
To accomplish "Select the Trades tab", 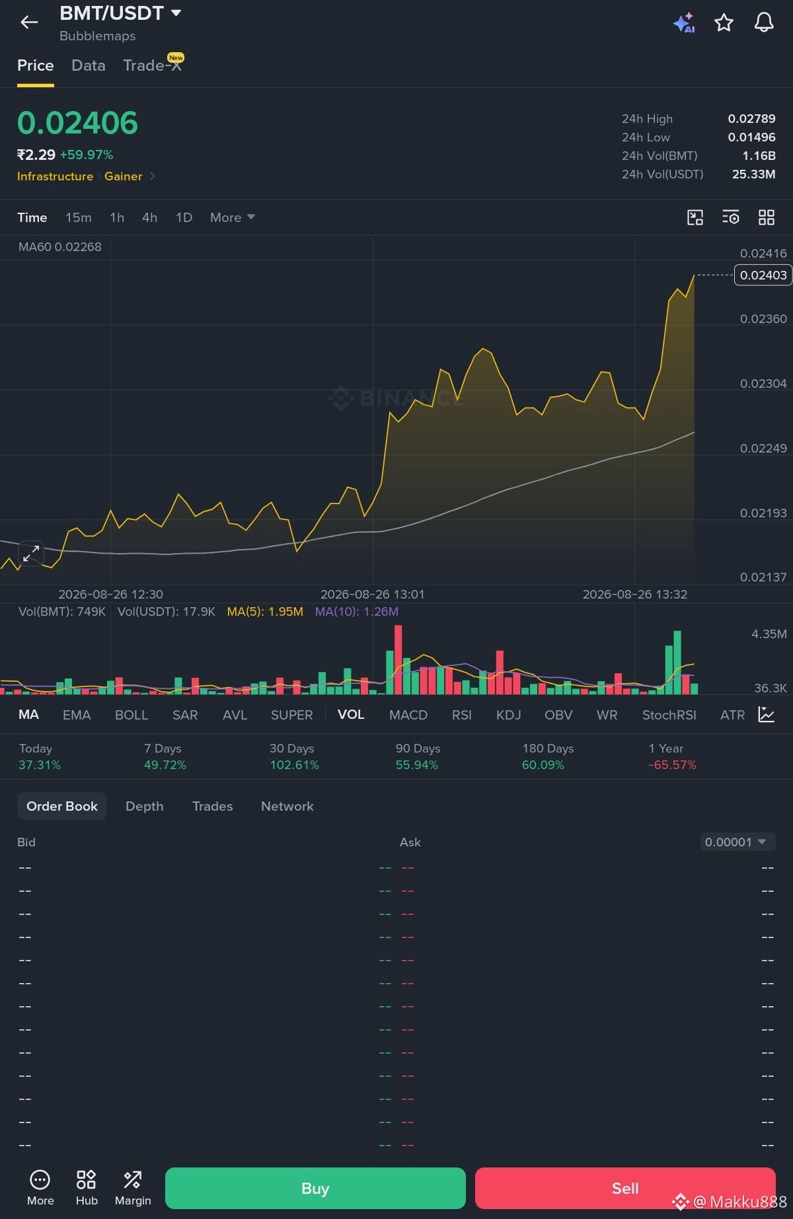I will click(213, 806).
